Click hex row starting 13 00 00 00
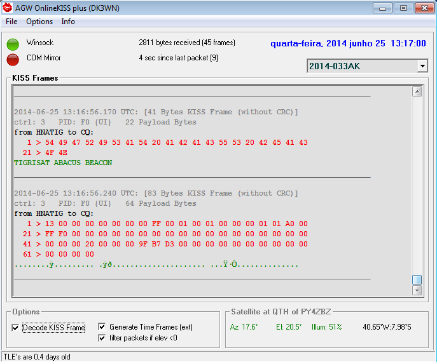 click(167, 224)
